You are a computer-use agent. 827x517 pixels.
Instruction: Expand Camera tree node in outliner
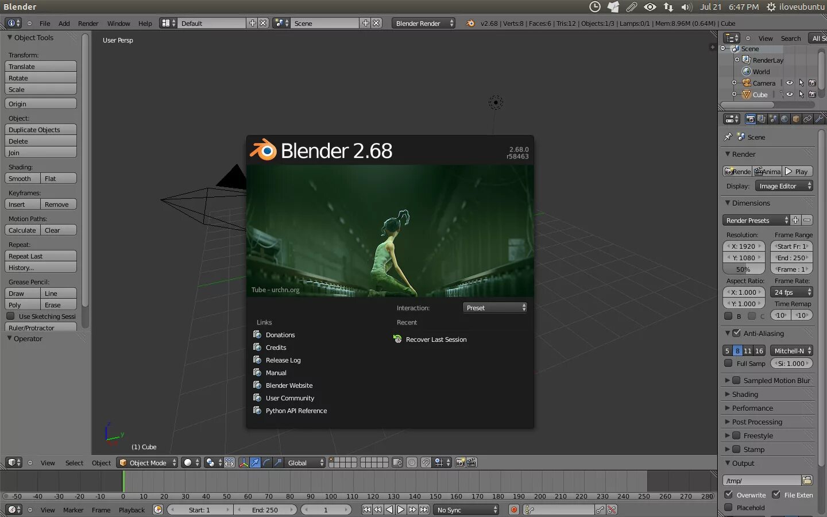click(734, 83)
